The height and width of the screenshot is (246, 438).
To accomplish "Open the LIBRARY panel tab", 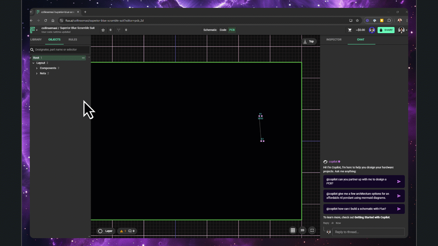I will pos(36,40).
